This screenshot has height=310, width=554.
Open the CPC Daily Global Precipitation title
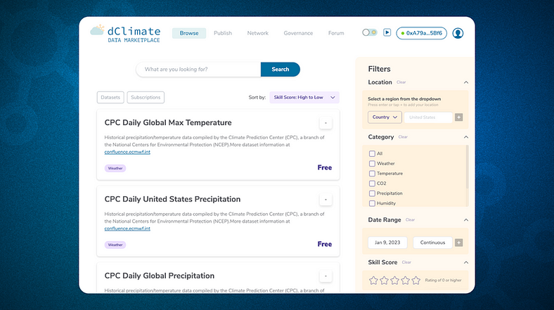coord(160,276)
